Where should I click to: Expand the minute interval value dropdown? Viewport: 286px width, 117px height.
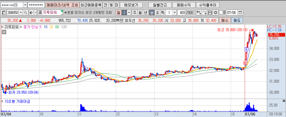pyautogui.click(x=175, y=13)
